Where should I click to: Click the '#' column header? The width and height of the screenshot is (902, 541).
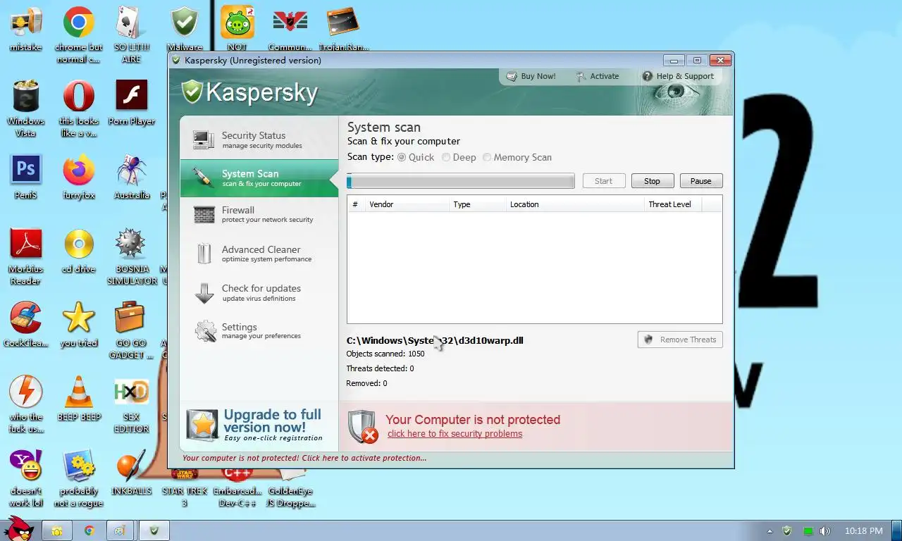355,204
